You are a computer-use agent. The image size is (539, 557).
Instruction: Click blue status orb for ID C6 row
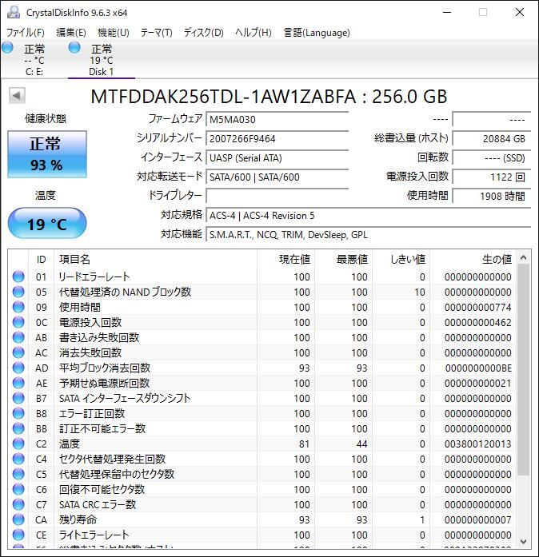coord(18,489)
